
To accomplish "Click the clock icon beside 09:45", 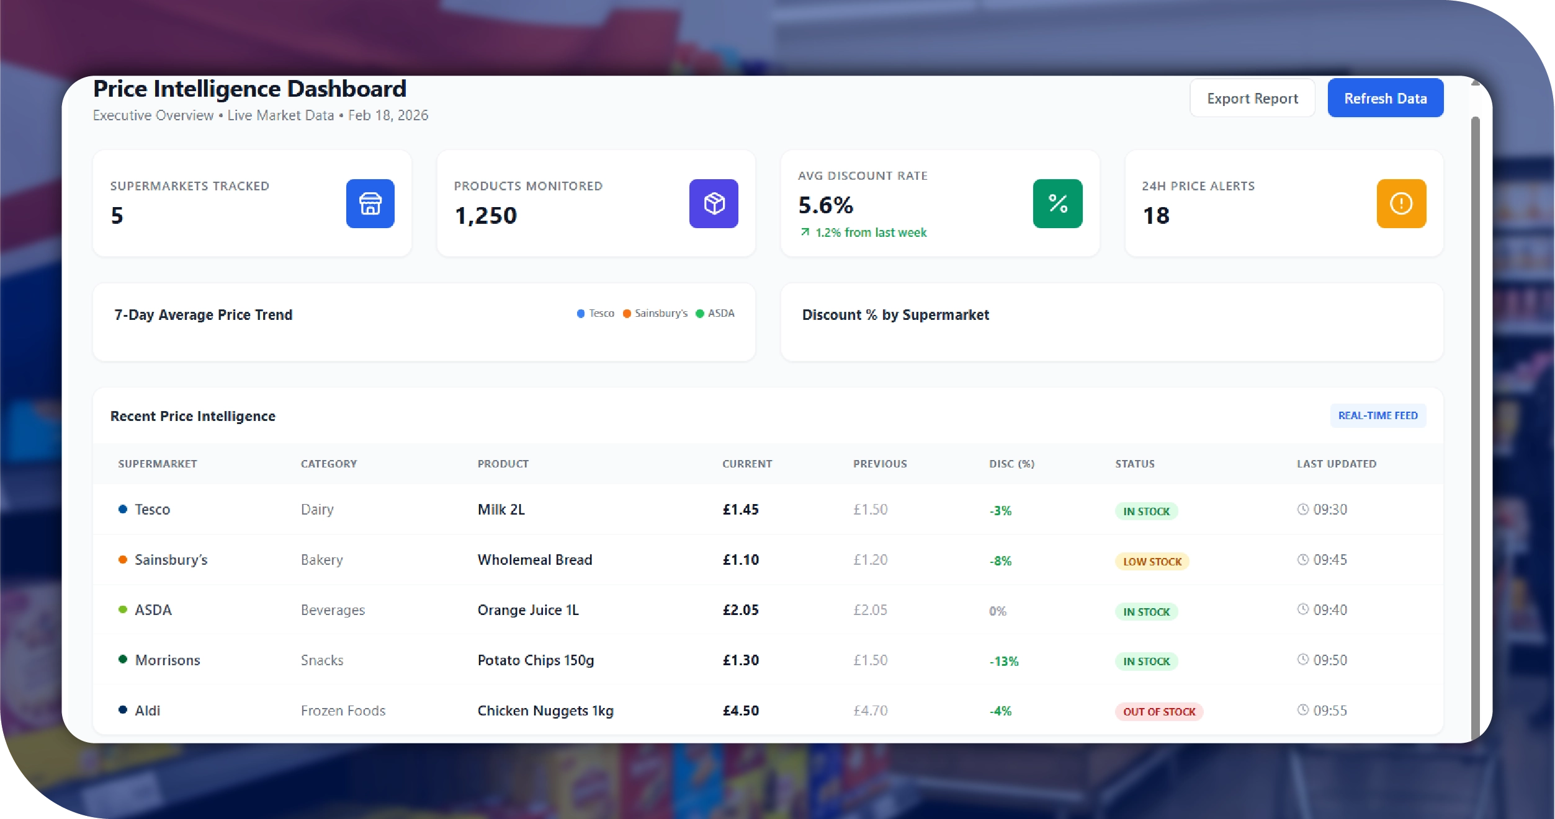I will (x=1302, y=559).
